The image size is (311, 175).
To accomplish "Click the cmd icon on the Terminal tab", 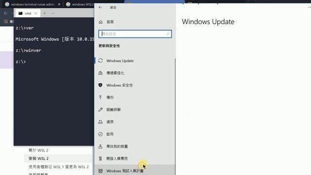I will 20,13.
